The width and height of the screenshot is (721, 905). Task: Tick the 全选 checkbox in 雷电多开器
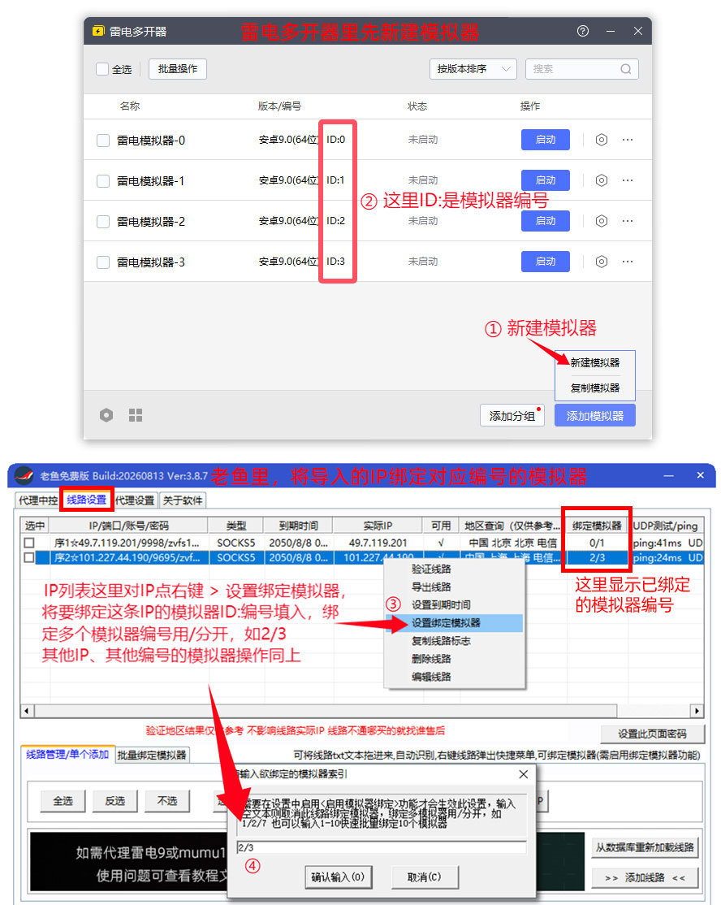click(102, 69)
